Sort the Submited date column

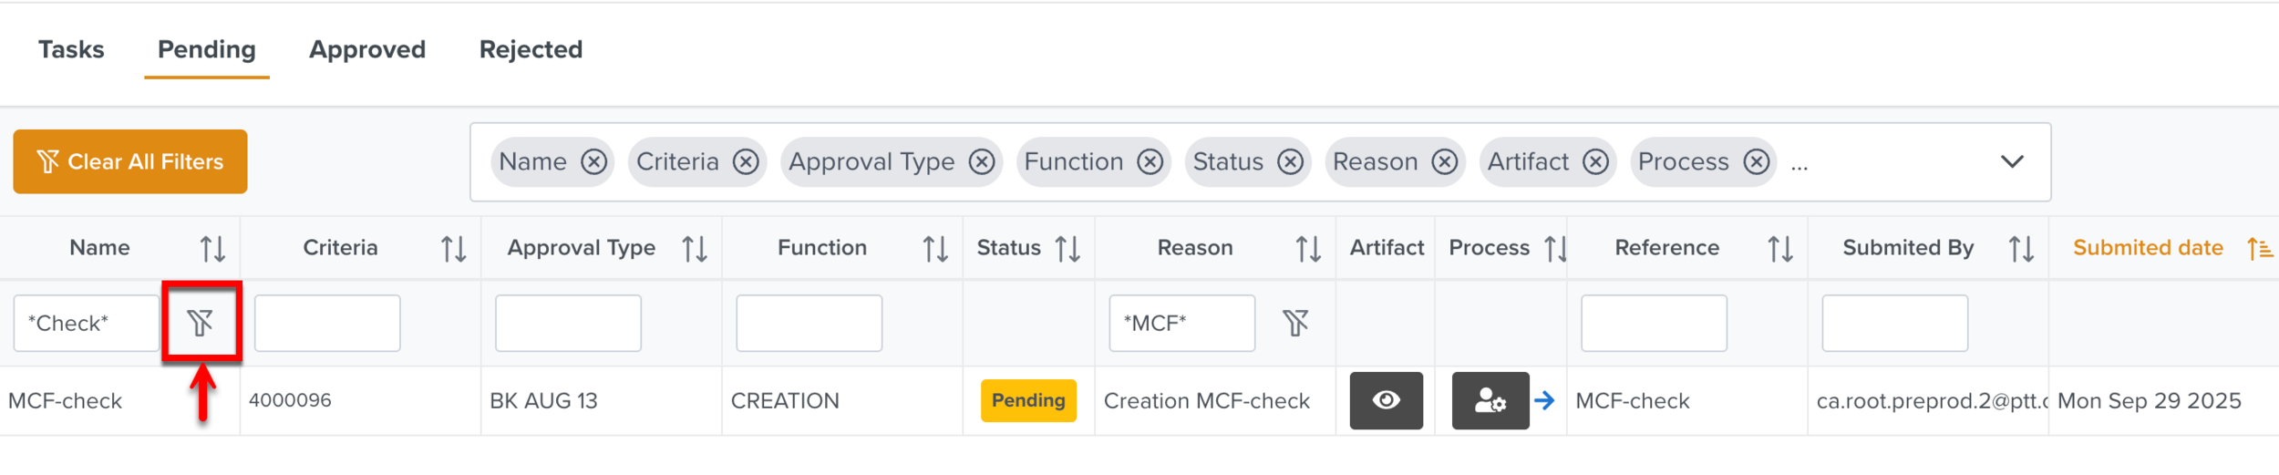2259,248
